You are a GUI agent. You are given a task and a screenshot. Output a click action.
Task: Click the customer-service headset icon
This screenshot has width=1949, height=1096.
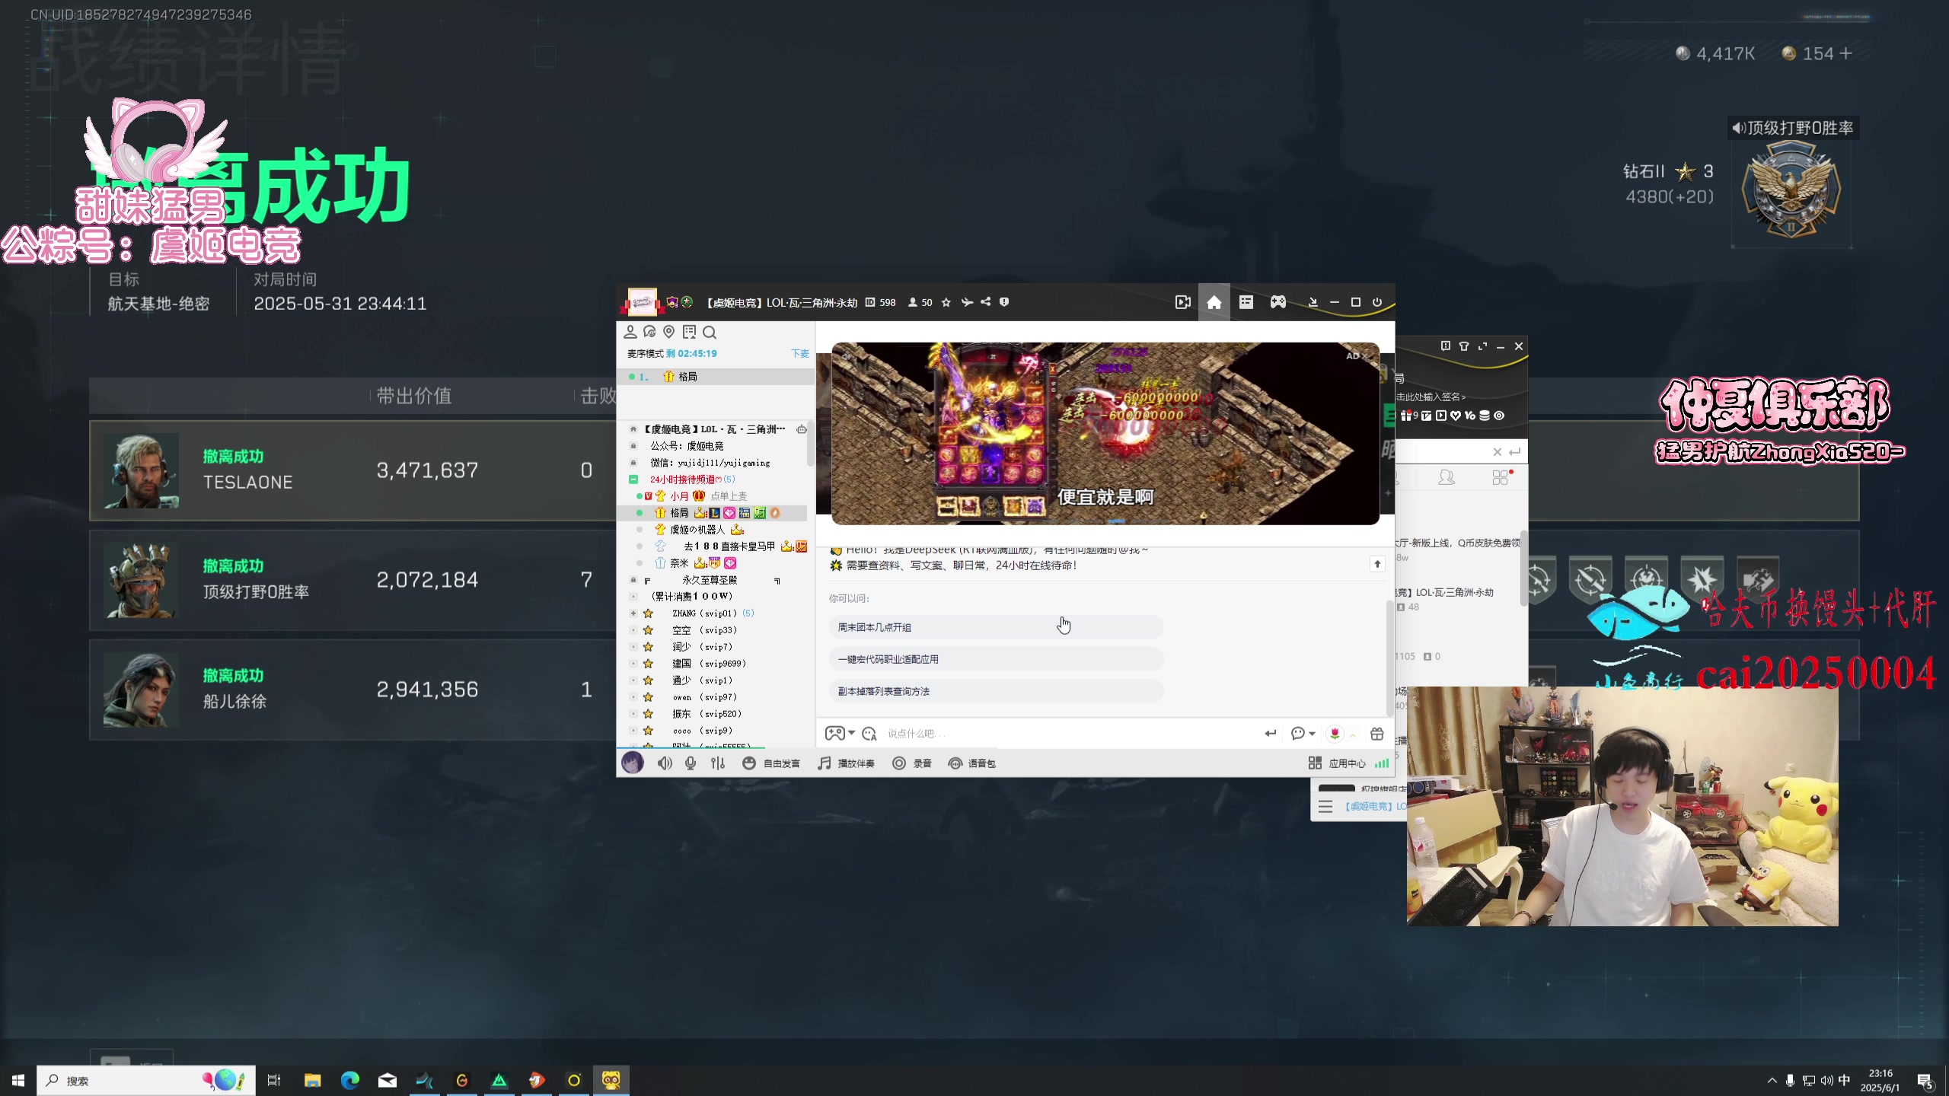click(x=649, y=332)
